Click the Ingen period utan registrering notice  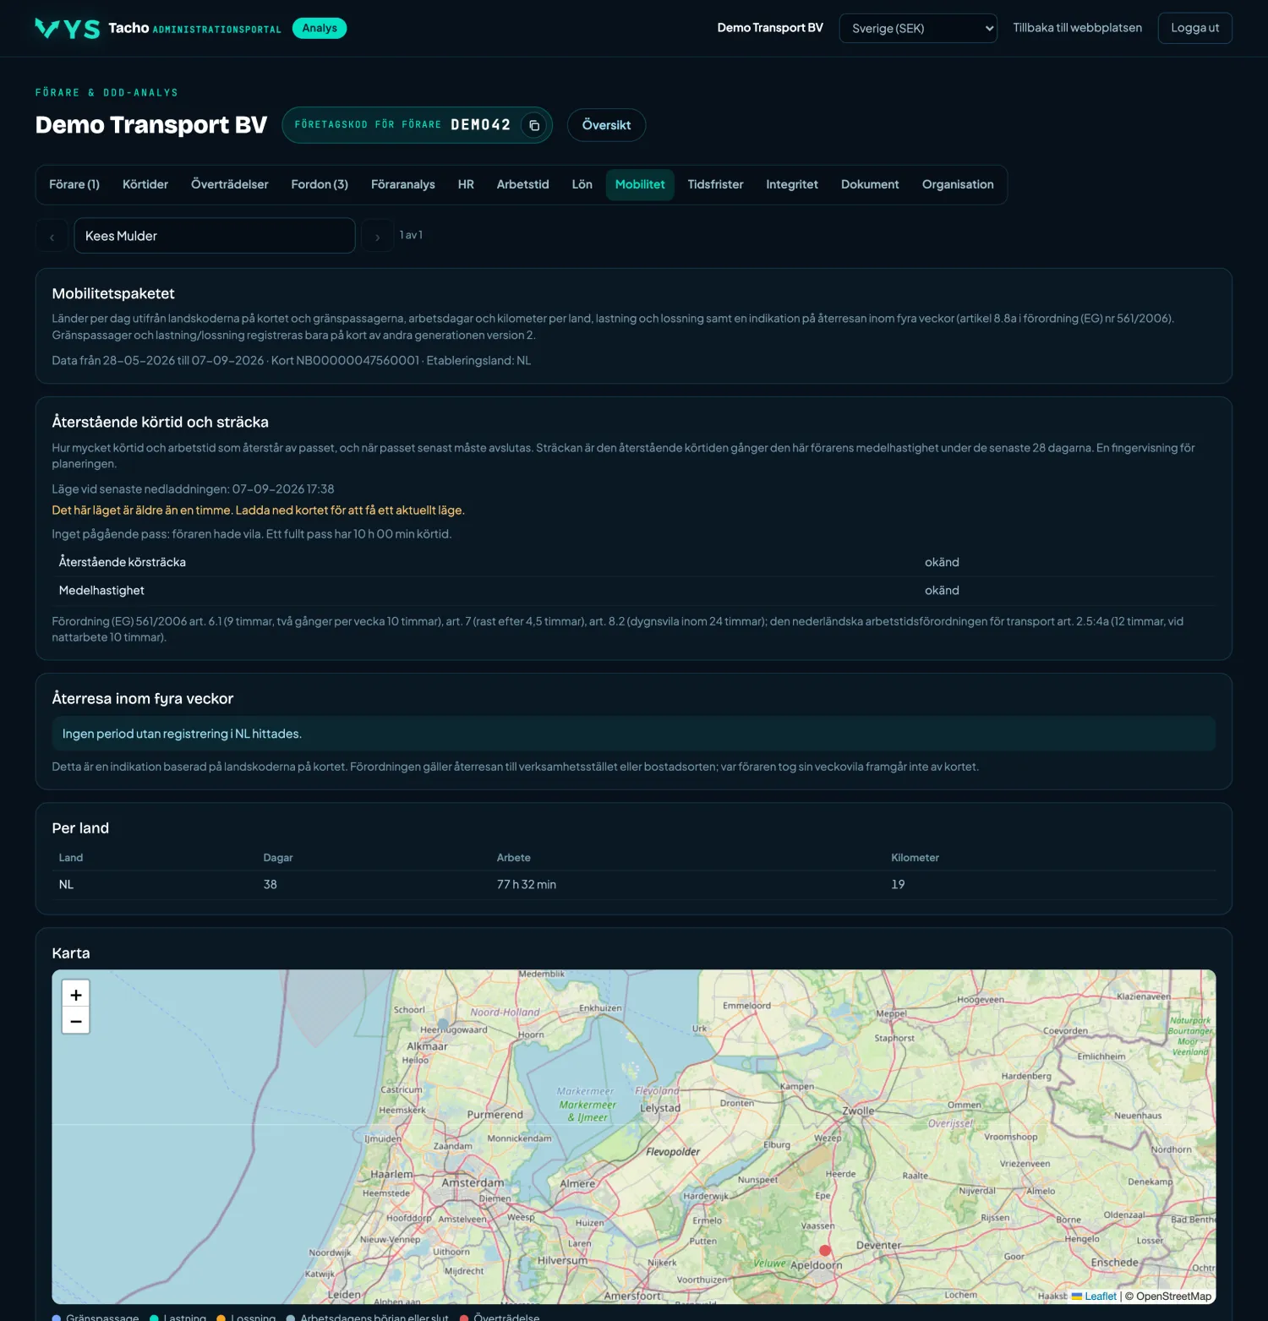point(634,734)
